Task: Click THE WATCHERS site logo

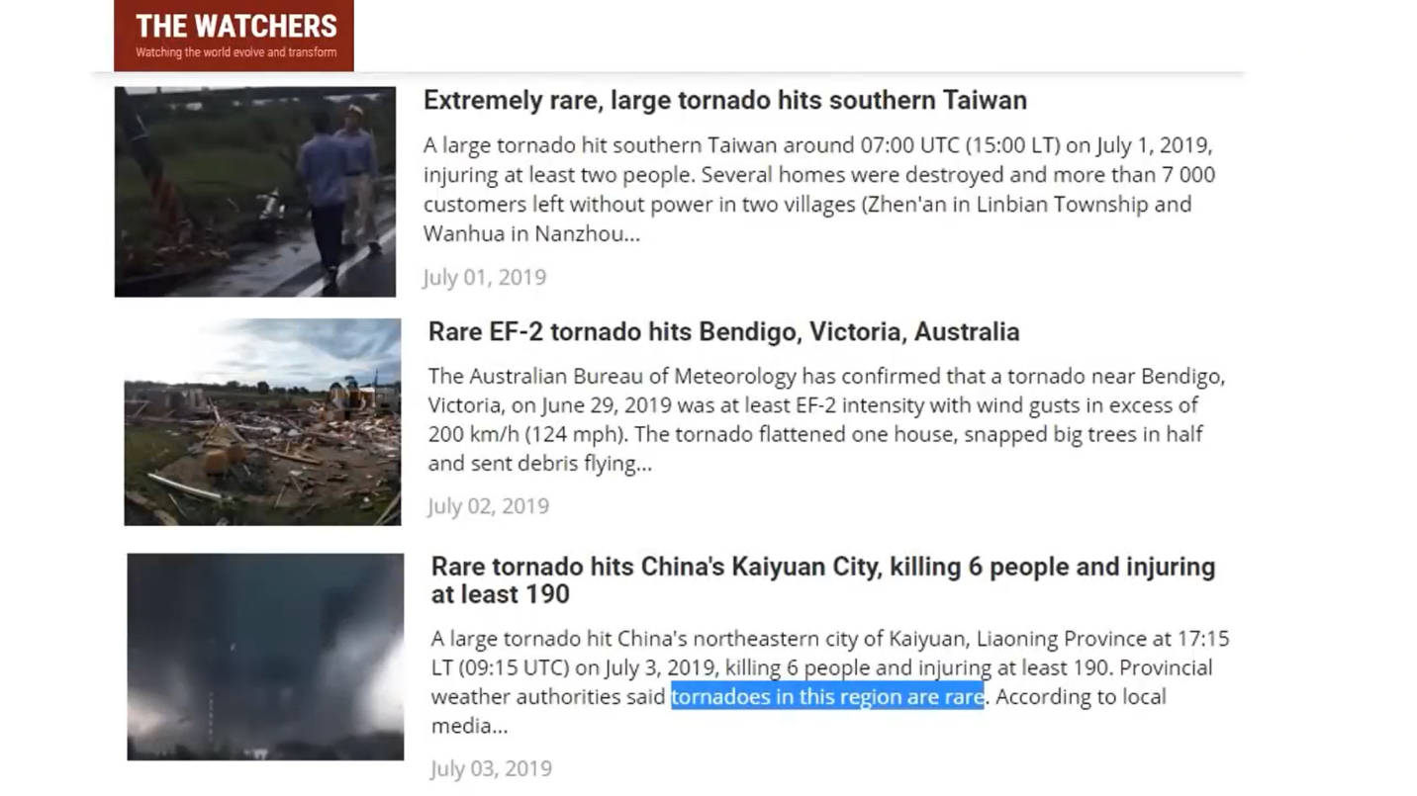Action: pyautogui.click(x=234, y=36)
